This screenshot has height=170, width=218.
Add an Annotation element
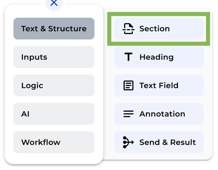pos(159,114)
